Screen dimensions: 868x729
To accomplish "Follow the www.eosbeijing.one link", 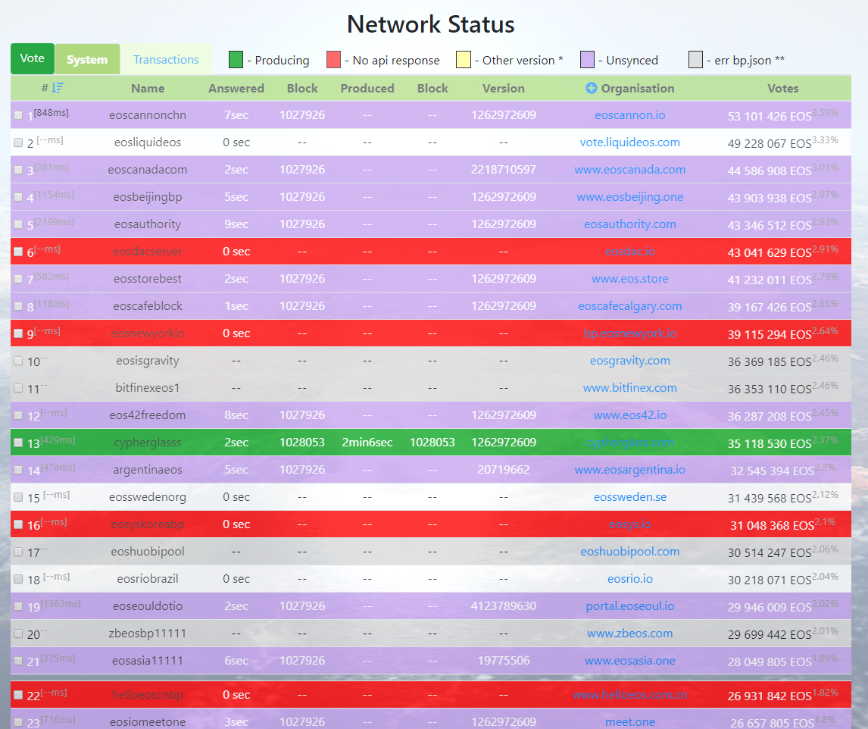I will coord(630,197).
